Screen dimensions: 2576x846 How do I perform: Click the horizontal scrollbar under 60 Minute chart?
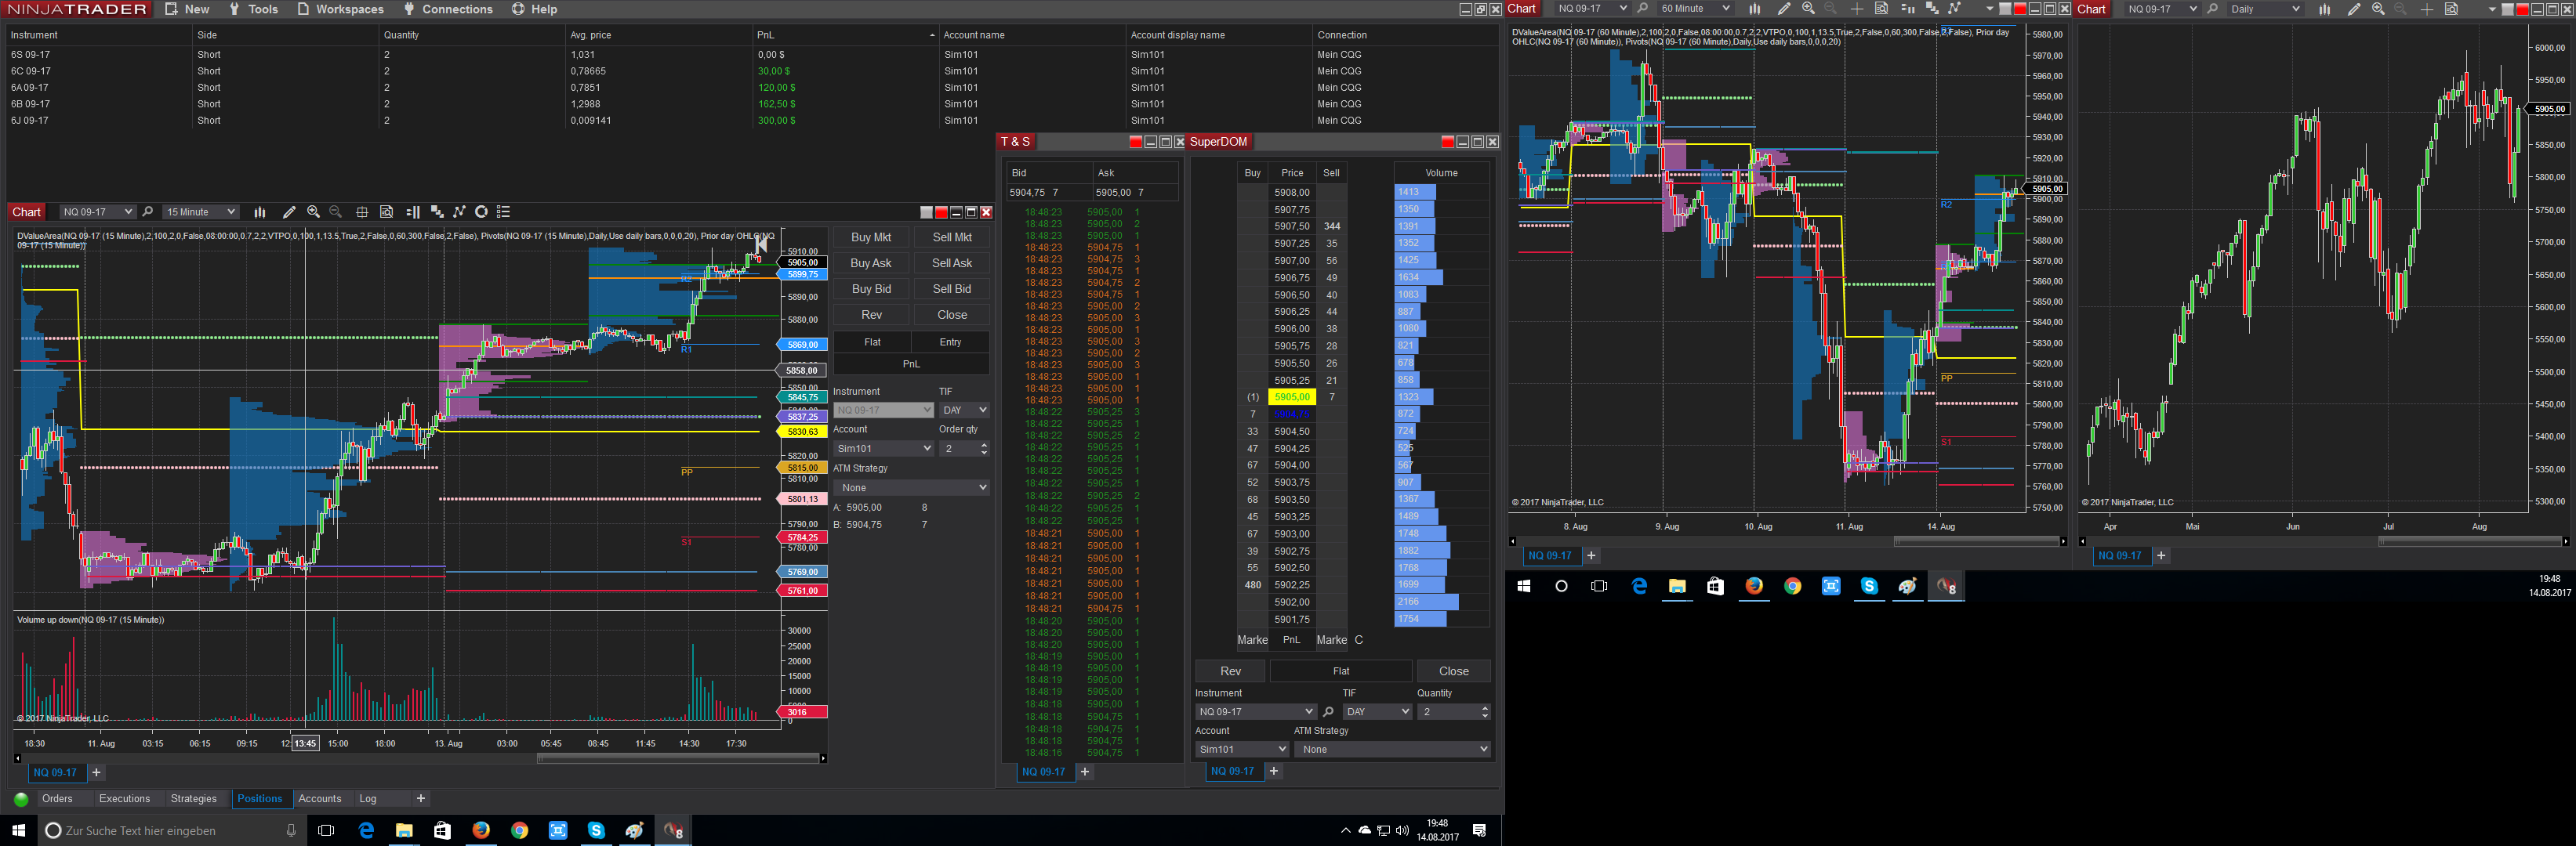[1787, 541]
